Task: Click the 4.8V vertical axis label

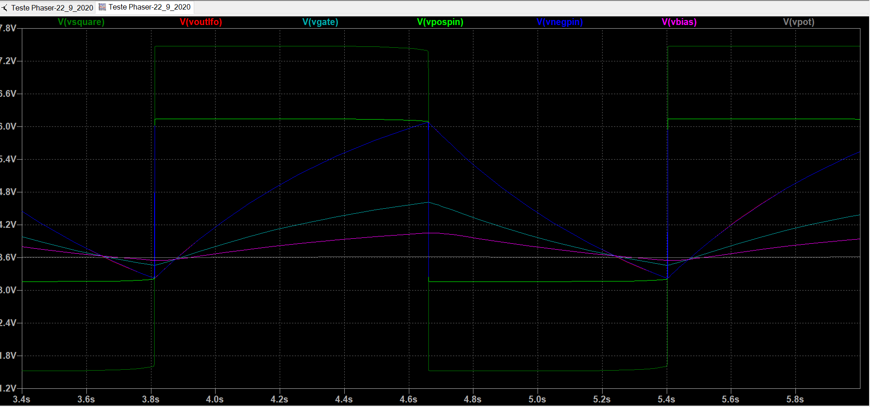Action: [8, 192]
